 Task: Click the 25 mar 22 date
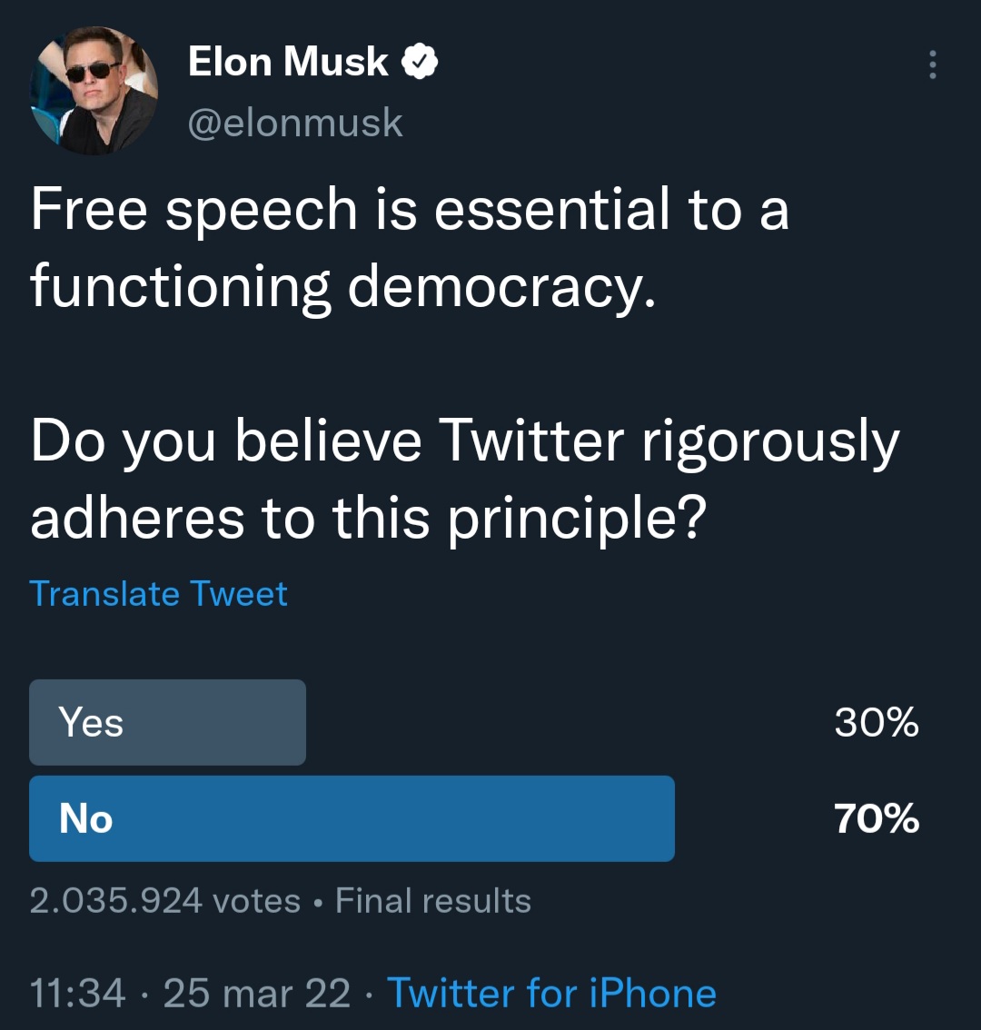tap(257, 993)
